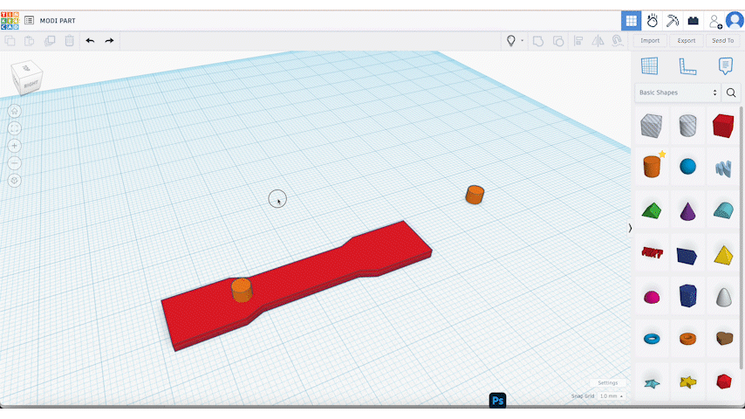Click the Export button
The image size is (745, 419).
687,40
